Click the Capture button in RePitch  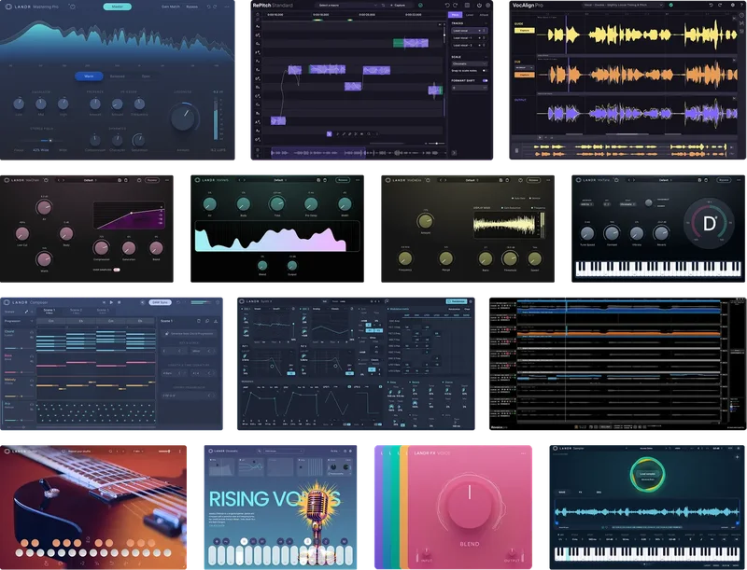(x=399, y=6)
